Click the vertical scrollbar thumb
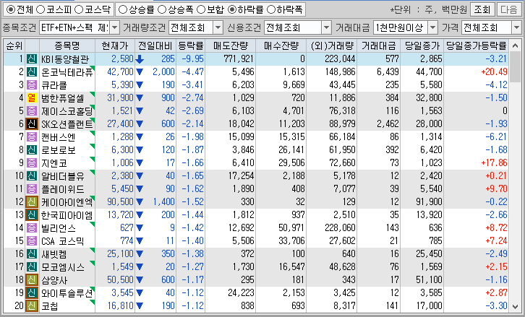Screen dimensions: 525x317 click(x=516, y=66)
